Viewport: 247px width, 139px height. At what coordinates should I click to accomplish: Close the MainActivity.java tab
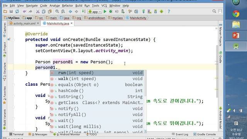click(71, 23)
